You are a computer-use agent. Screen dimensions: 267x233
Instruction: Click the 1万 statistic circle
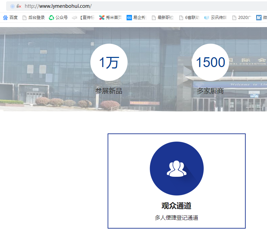click(x=109, y=62)
